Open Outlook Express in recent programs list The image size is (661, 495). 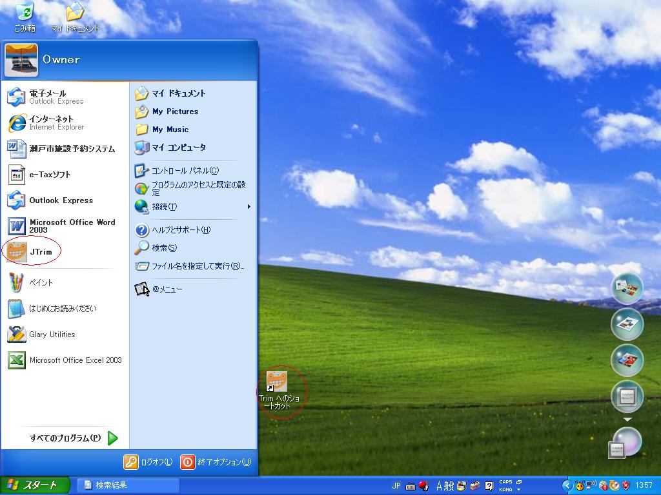point(64,200)
